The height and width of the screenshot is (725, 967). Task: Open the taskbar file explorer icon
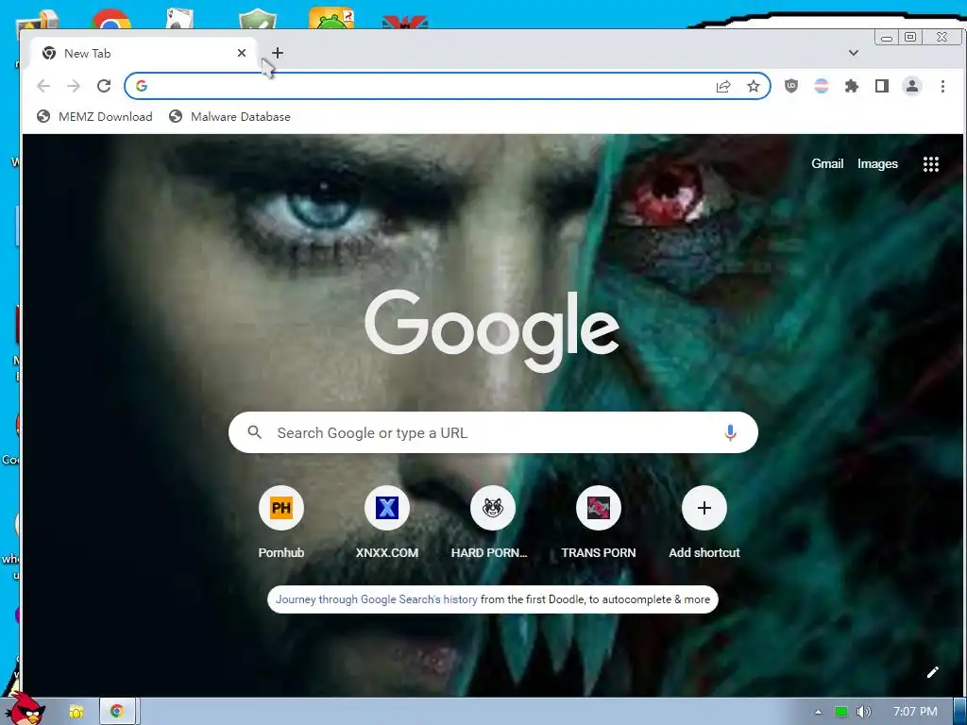pos(76,712)
